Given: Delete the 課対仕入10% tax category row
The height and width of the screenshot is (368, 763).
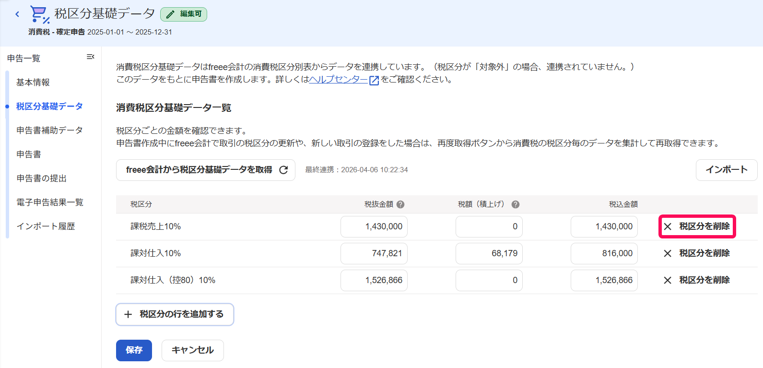Looking at the screenshot, I should point(697,253).
